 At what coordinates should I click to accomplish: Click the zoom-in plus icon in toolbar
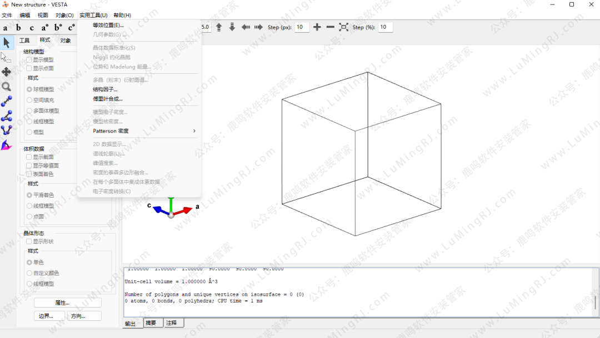[x=317, y=27]
